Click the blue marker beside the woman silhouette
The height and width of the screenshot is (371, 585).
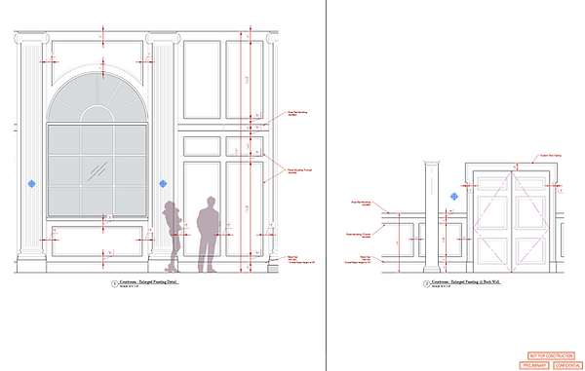pos(163,184)
